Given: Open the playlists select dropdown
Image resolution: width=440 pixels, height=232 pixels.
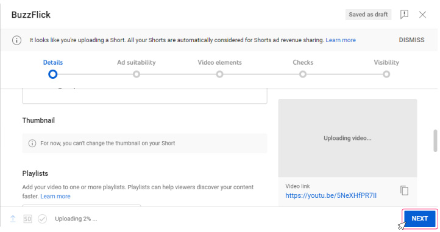Looking at the screenshot, I should click(x=82, y=206).
